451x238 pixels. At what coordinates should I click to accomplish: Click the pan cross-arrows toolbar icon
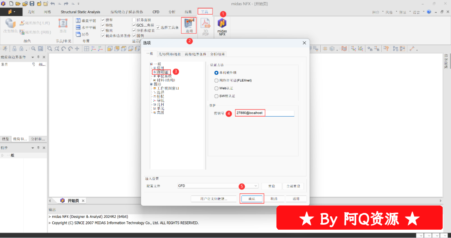coord(77,49)
